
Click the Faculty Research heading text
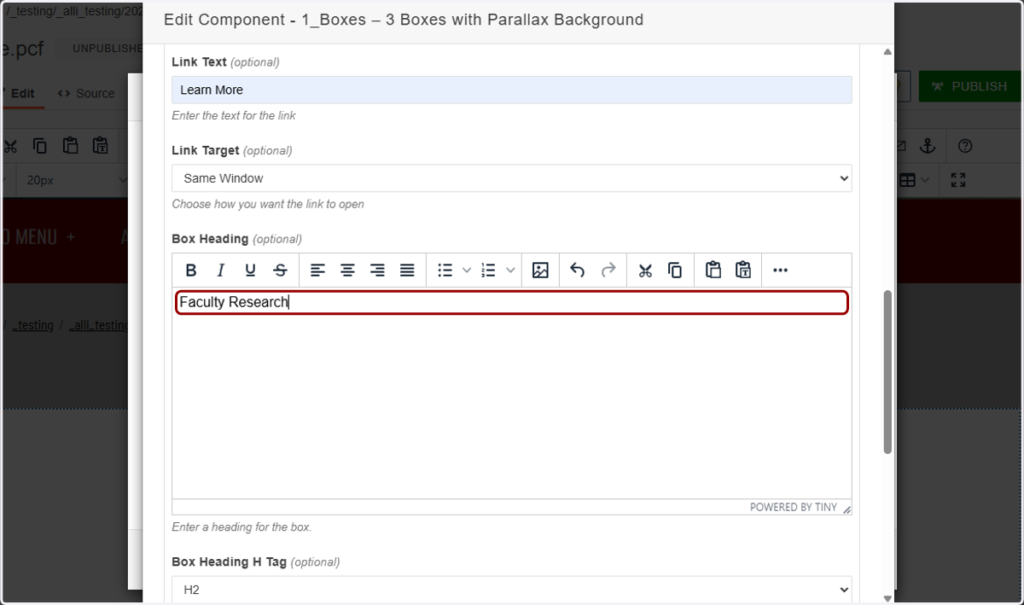(234, 302)
